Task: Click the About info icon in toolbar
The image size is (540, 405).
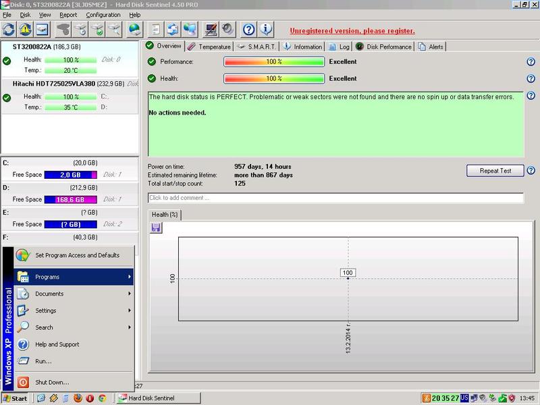Action: click(265, 30)
